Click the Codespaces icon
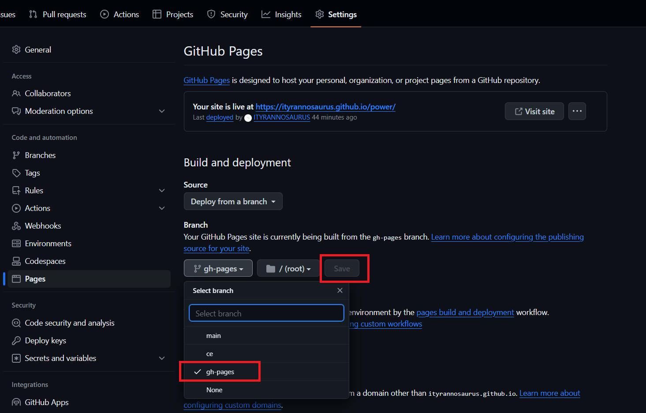This screenshot has height=413, width=646. tap(16, 261)
